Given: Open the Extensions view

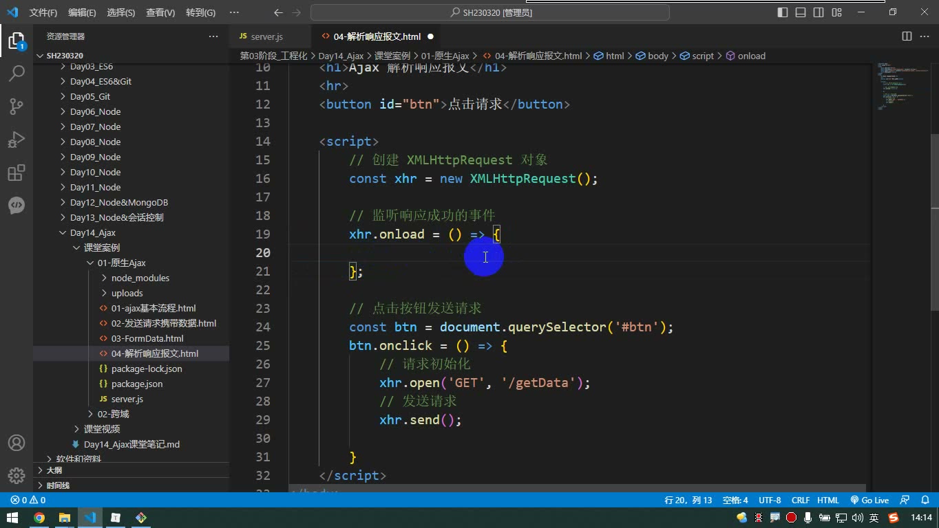Looking at the screenshot, I should click(17, 173).
